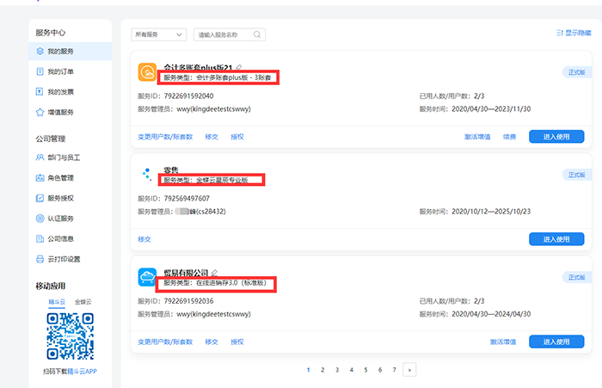Click 进入使用 for 会计多账套plus版21
The width and height of the screenshot is (602, 388).
click(x=556, y=137)
